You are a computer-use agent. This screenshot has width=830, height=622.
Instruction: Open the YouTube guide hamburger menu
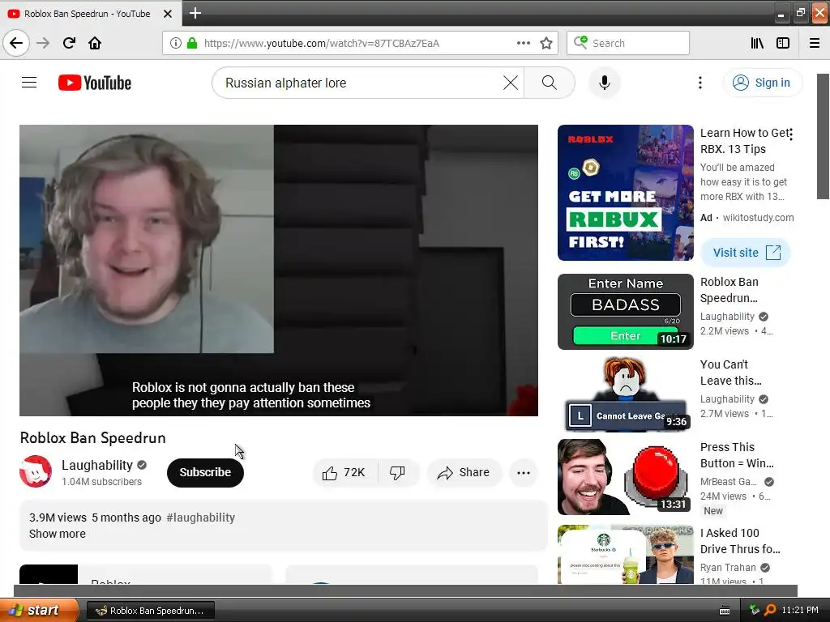(x=29, y=83)
